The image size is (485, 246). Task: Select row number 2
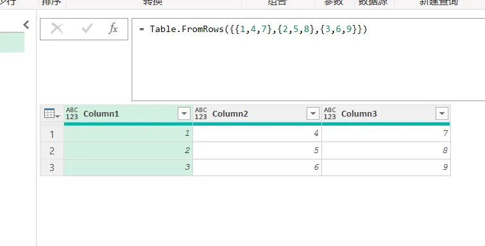click(52, 151)
